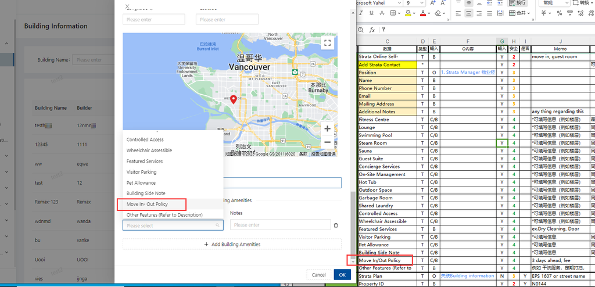Viewport: 595px width, 287px height.
Task: Close the dialog with the X icon
Action: 128,6
